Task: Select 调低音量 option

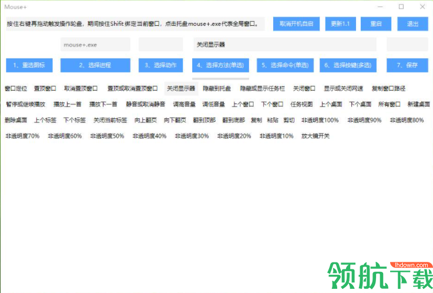Action: [213, 104]
